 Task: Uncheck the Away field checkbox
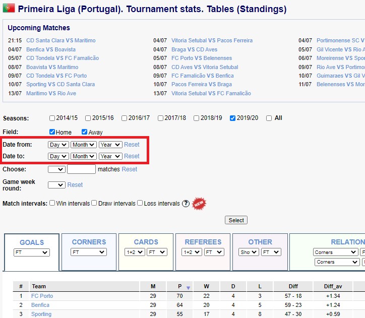pyautogui.click(x=84, y=132)
